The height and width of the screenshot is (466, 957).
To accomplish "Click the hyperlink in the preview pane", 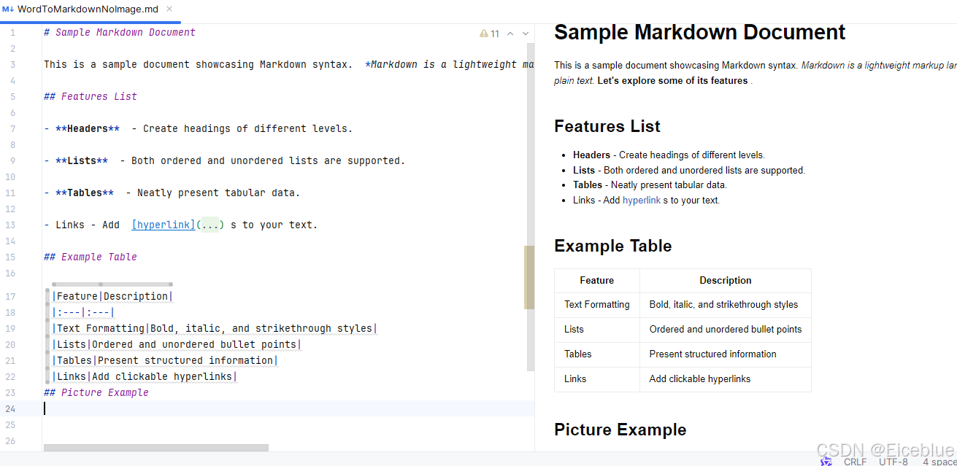I will tap(641, 200).
